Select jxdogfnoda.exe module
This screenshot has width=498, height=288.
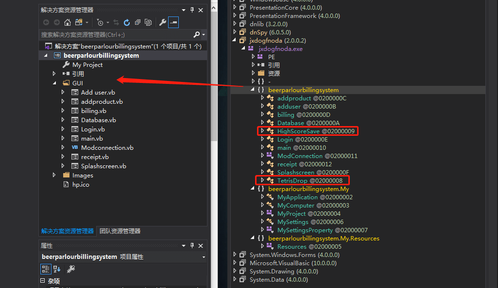280,49
